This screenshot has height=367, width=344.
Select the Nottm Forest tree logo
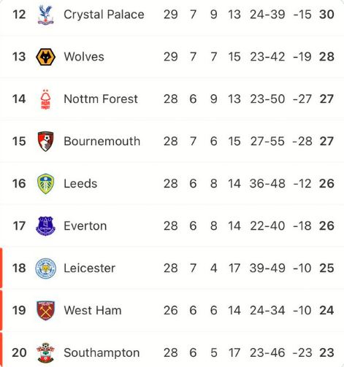45,99
